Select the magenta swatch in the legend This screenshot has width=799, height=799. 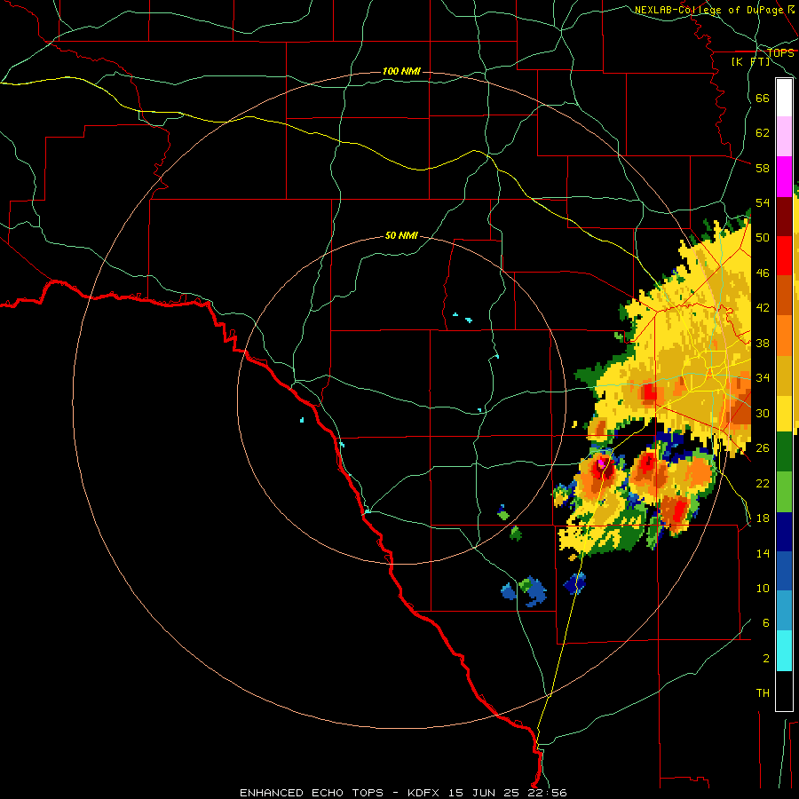pyautogui.click(x=784, y=177)
